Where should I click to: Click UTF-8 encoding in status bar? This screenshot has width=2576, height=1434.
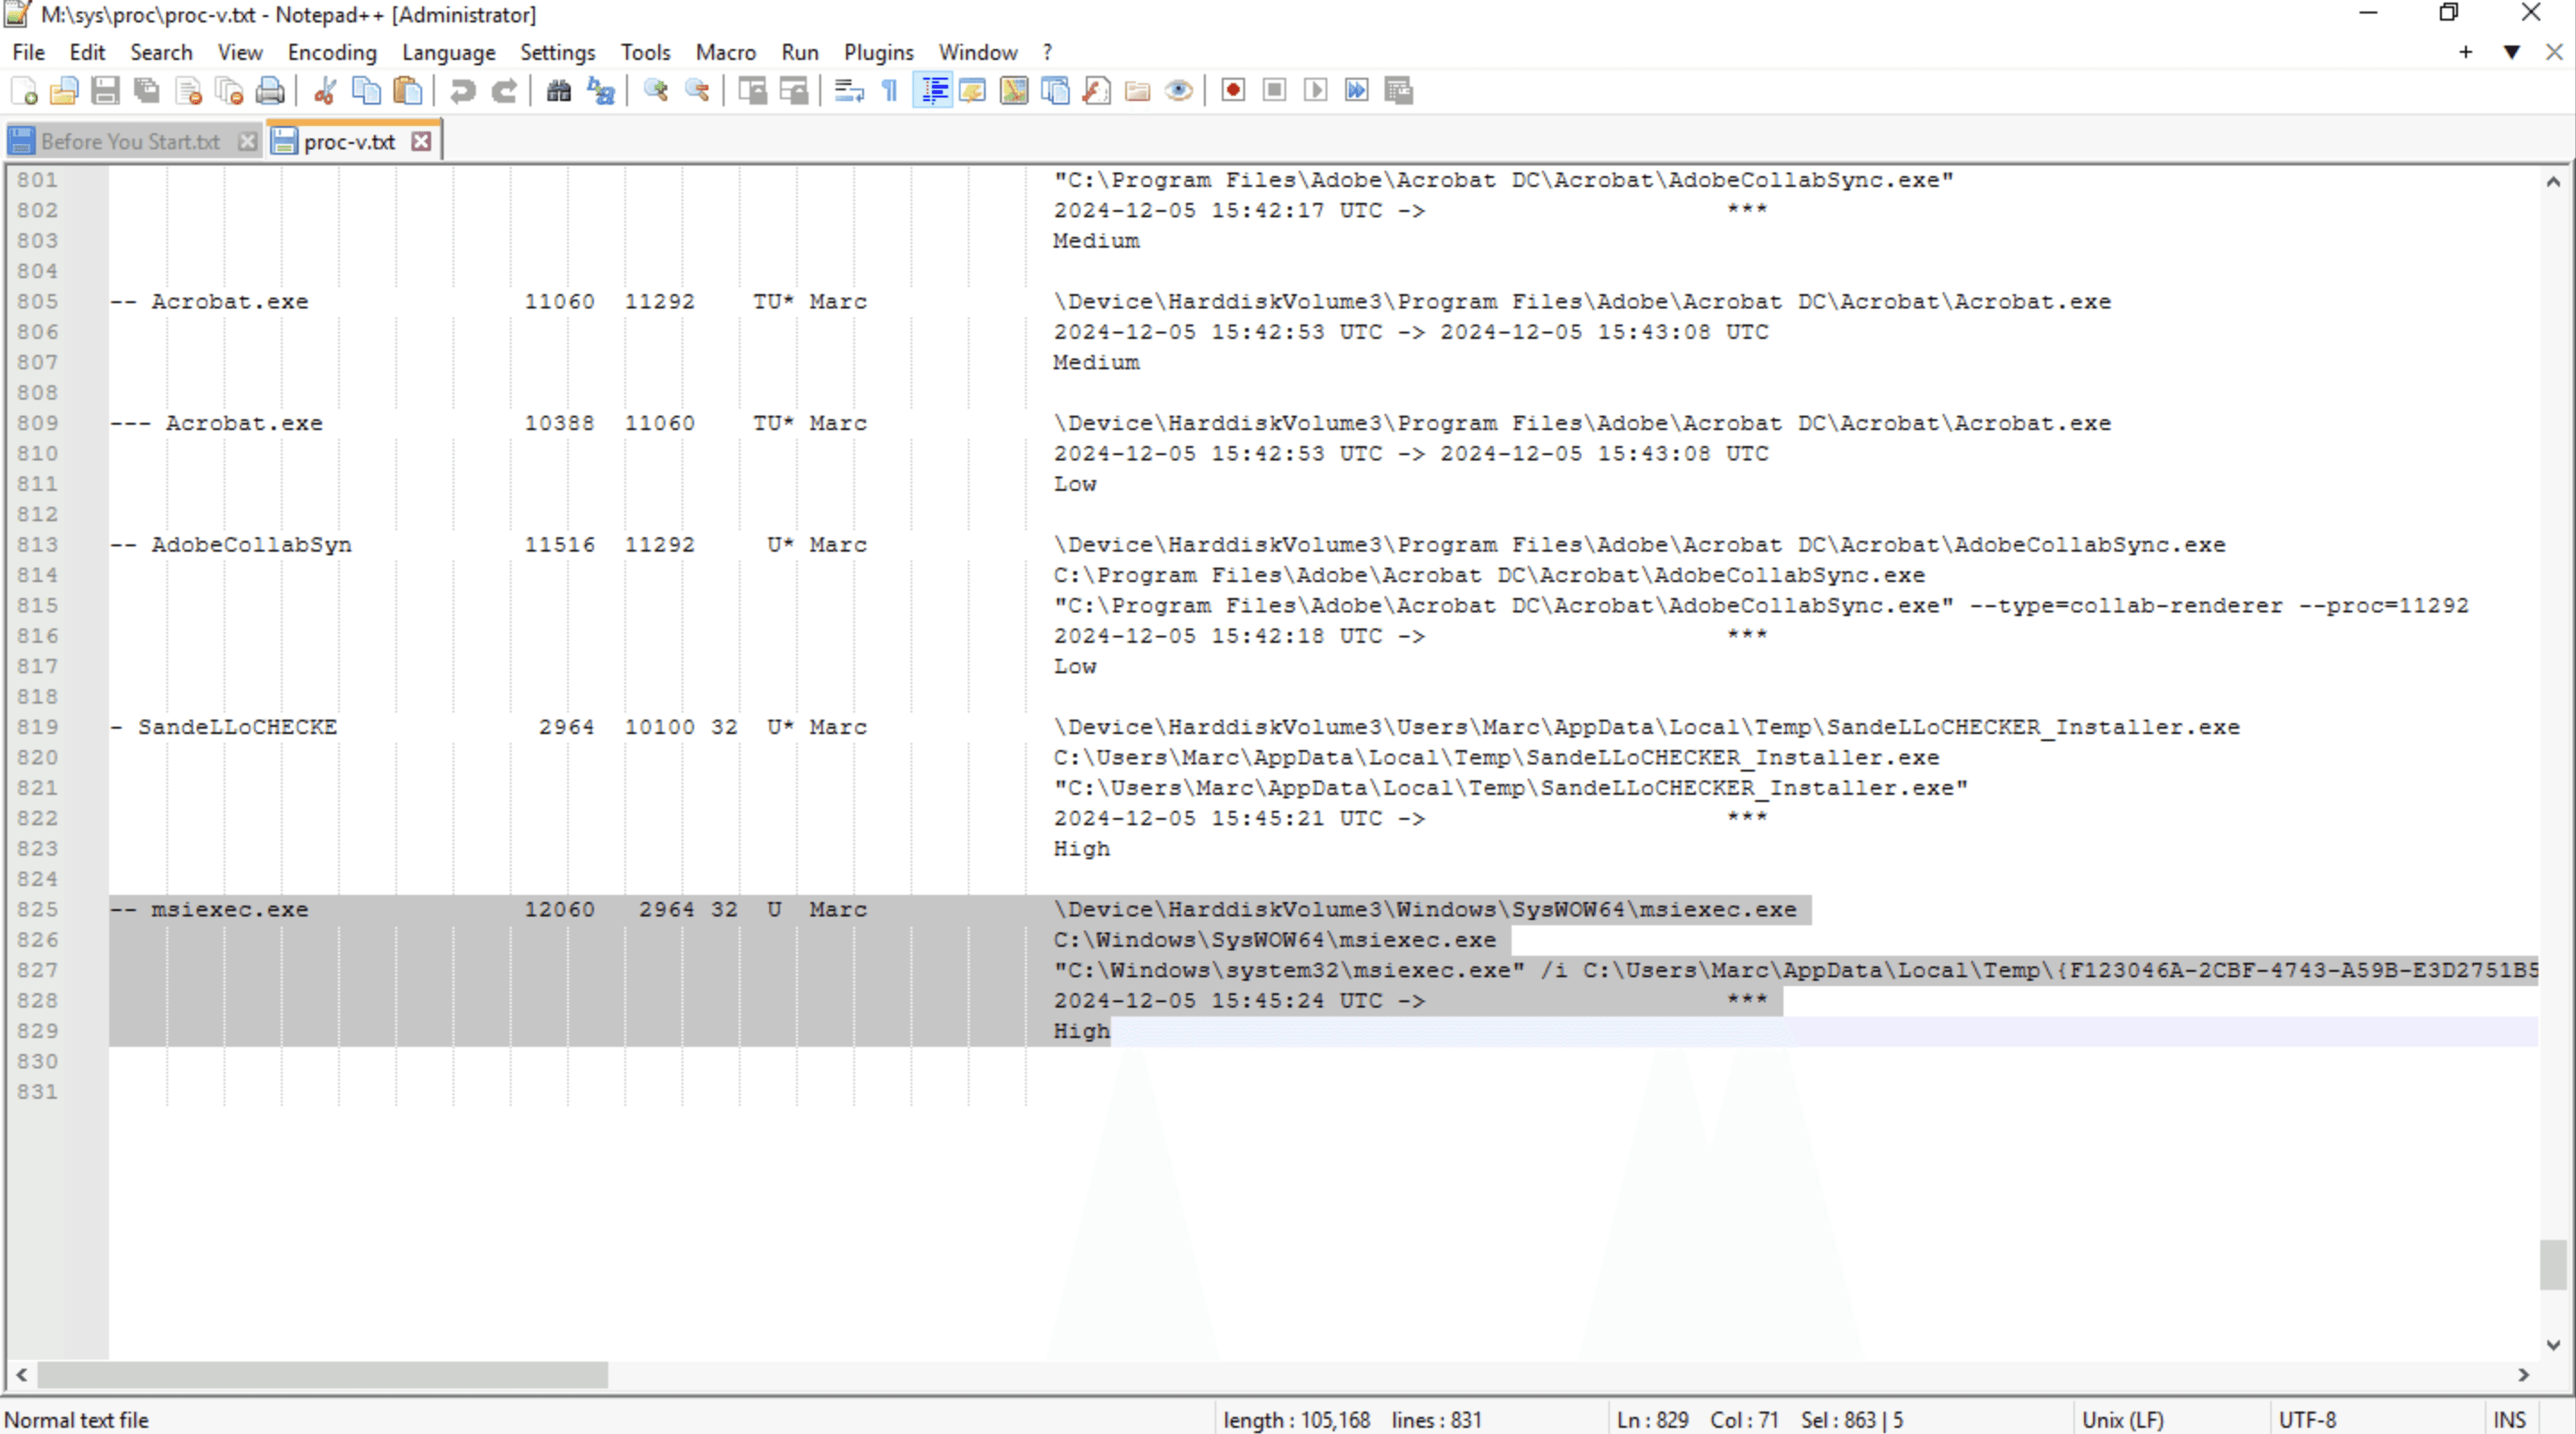tap(2307, 1420)
